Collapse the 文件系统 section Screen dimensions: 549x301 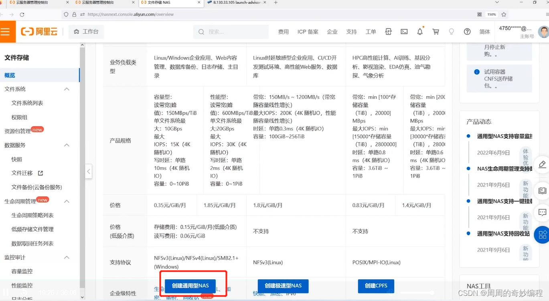tap(67, 89)
